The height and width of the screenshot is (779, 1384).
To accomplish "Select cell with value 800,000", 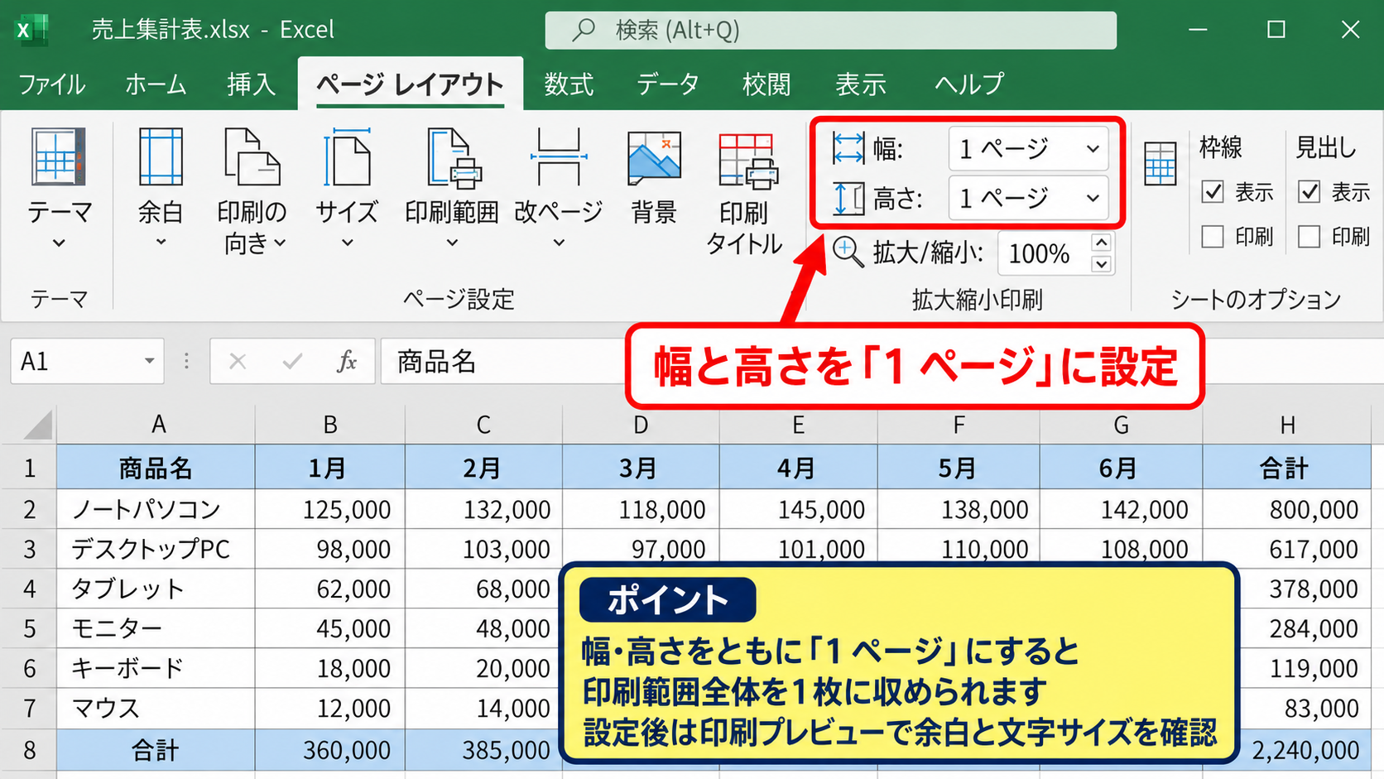I will tap(1287, 509).
